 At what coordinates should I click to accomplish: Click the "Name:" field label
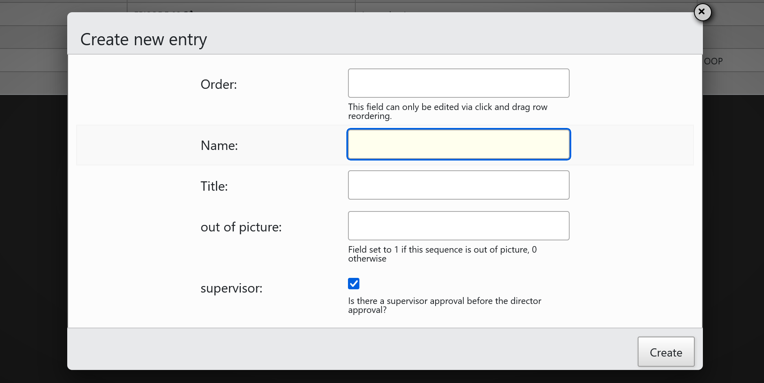click(219, 145)
